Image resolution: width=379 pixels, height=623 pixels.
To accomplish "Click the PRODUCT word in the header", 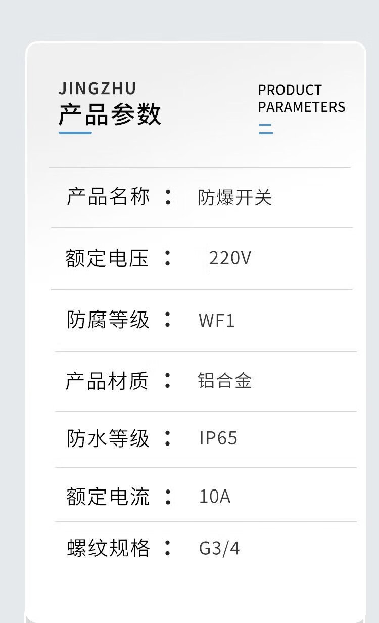I will click(290, 90).
